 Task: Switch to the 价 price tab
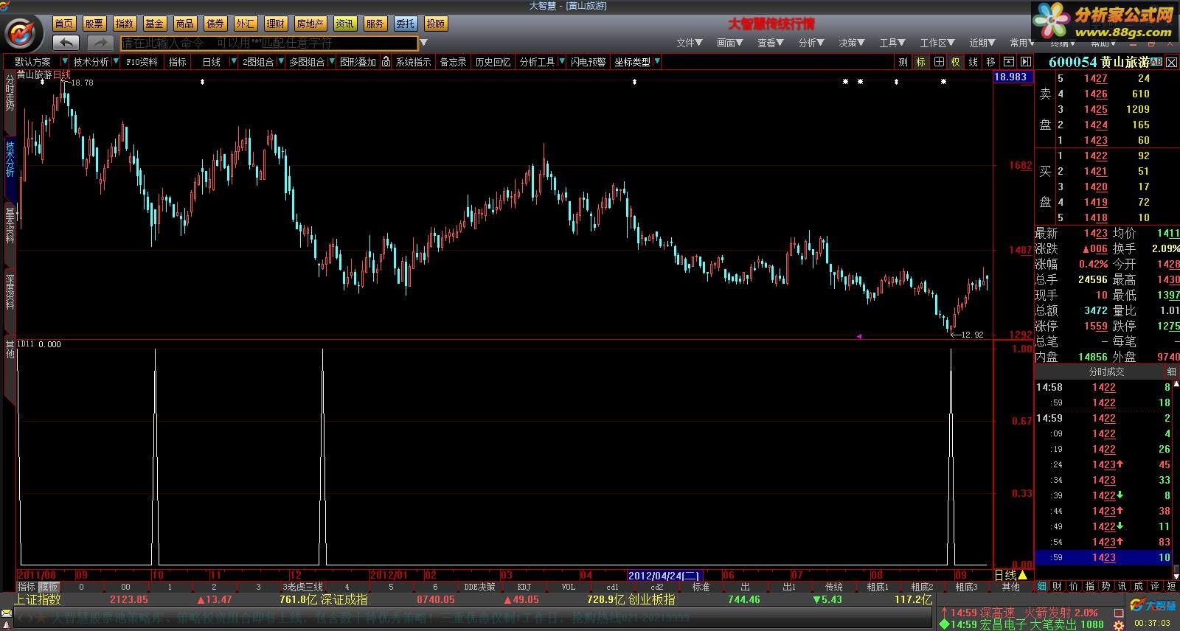(1074, 587)
